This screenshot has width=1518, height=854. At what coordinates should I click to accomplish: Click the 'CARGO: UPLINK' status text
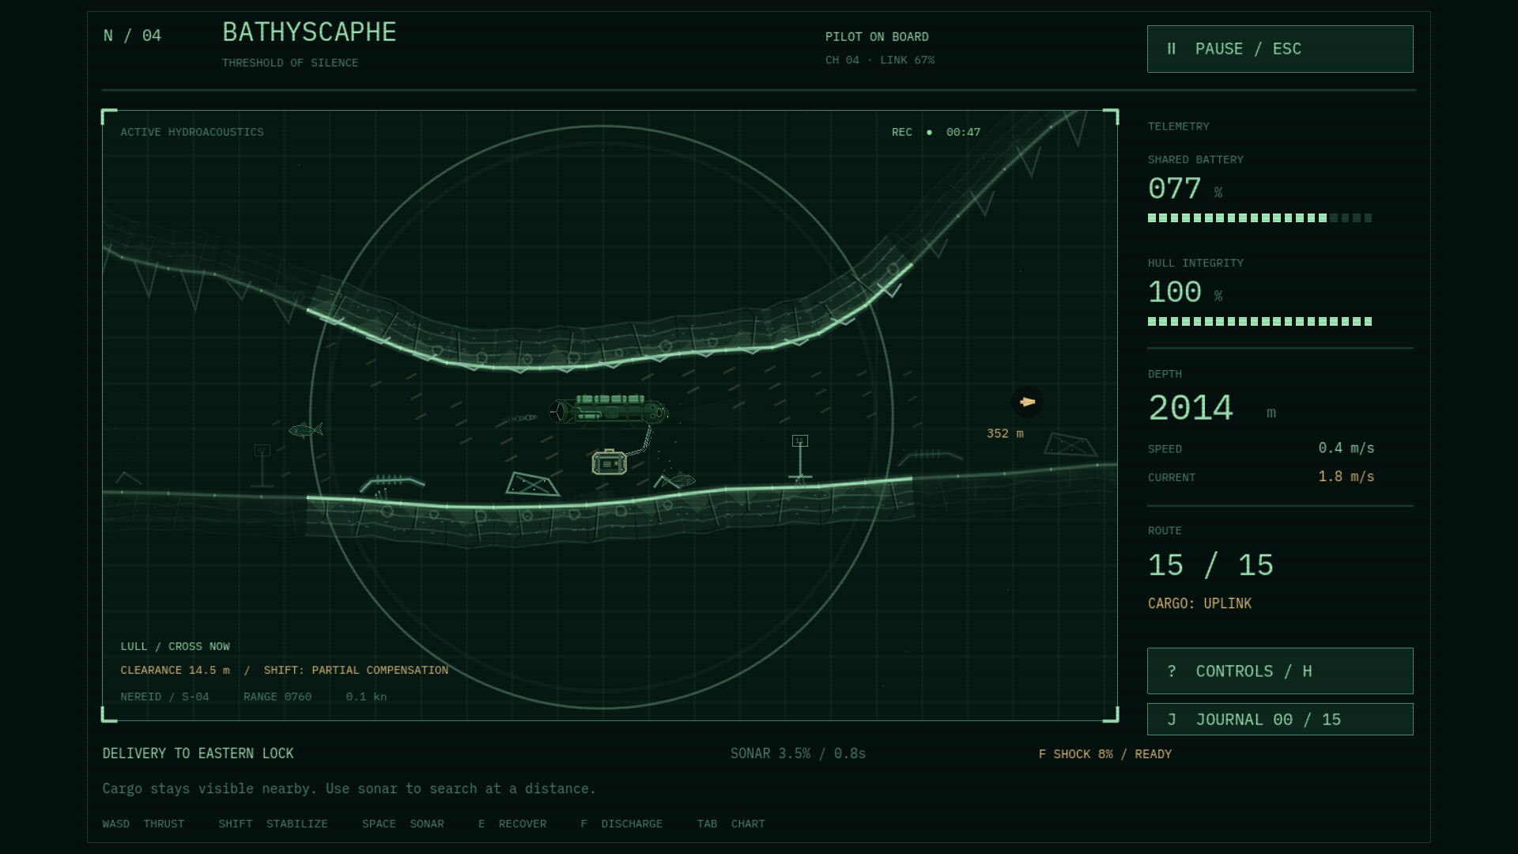pyautogui.click(x=1199, y=603)
